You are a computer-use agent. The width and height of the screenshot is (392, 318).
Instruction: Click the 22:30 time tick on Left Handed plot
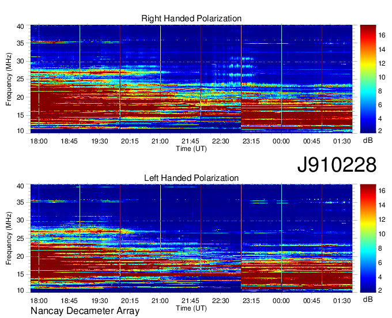pos(220,301)
